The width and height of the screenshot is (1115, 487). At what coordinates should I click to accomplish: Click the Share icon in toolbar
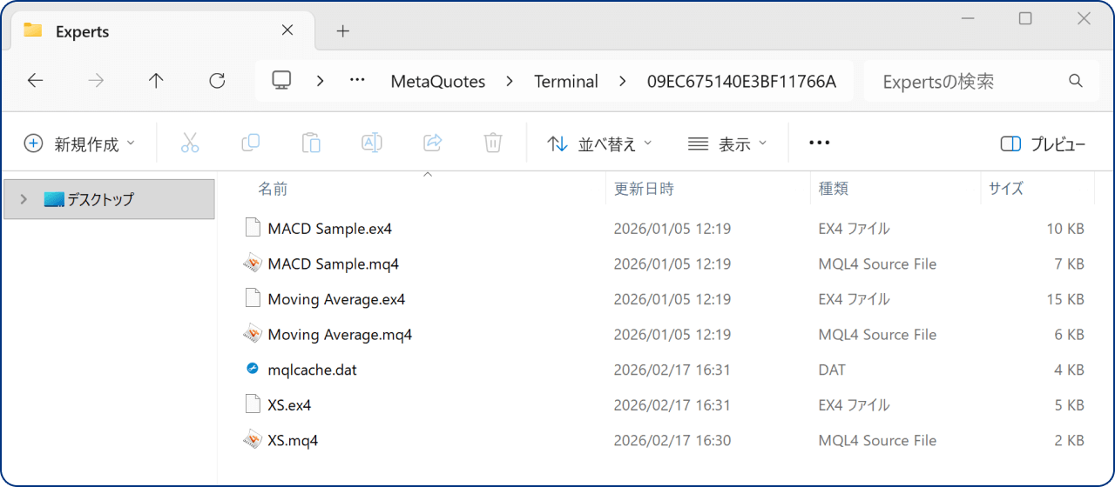point(432,143)
